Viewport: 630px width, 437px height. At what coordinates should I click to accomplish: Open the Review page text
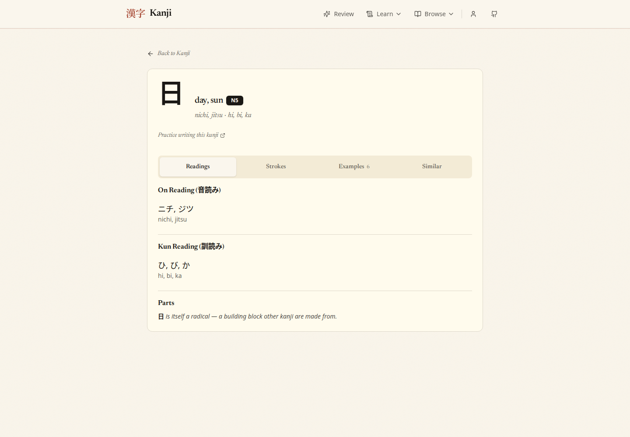coord(344,14)
